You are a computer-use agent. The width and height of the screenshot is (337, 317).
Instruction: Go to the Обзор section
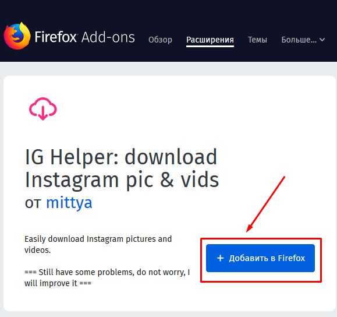160,40
